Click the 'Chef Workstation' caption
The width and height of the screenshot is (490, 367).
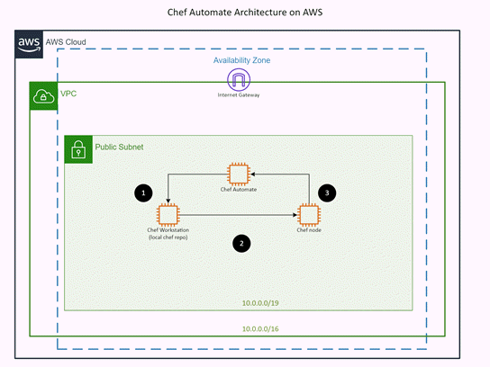pyautogui.click(x=168, y=230)
